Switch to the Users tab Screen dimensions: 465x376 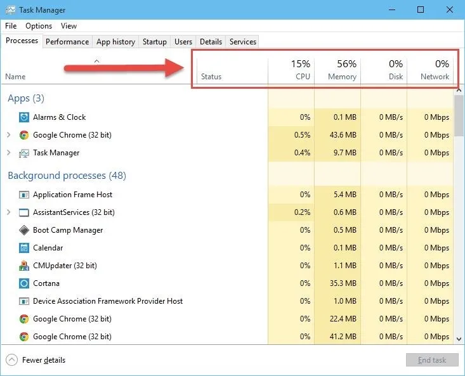[183, 42]
